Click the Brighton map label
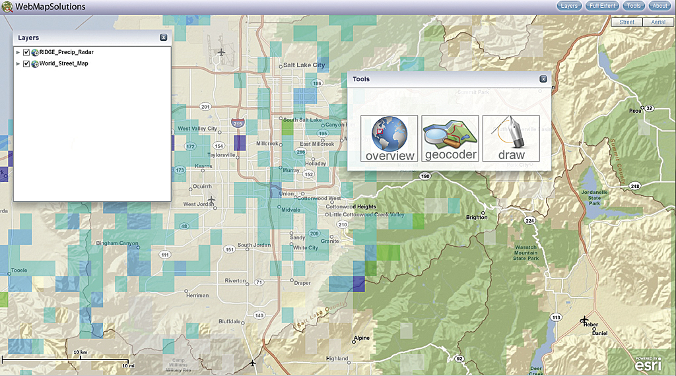Image resolution: width=676 pixels, height=376 pixels. point(477,218)
